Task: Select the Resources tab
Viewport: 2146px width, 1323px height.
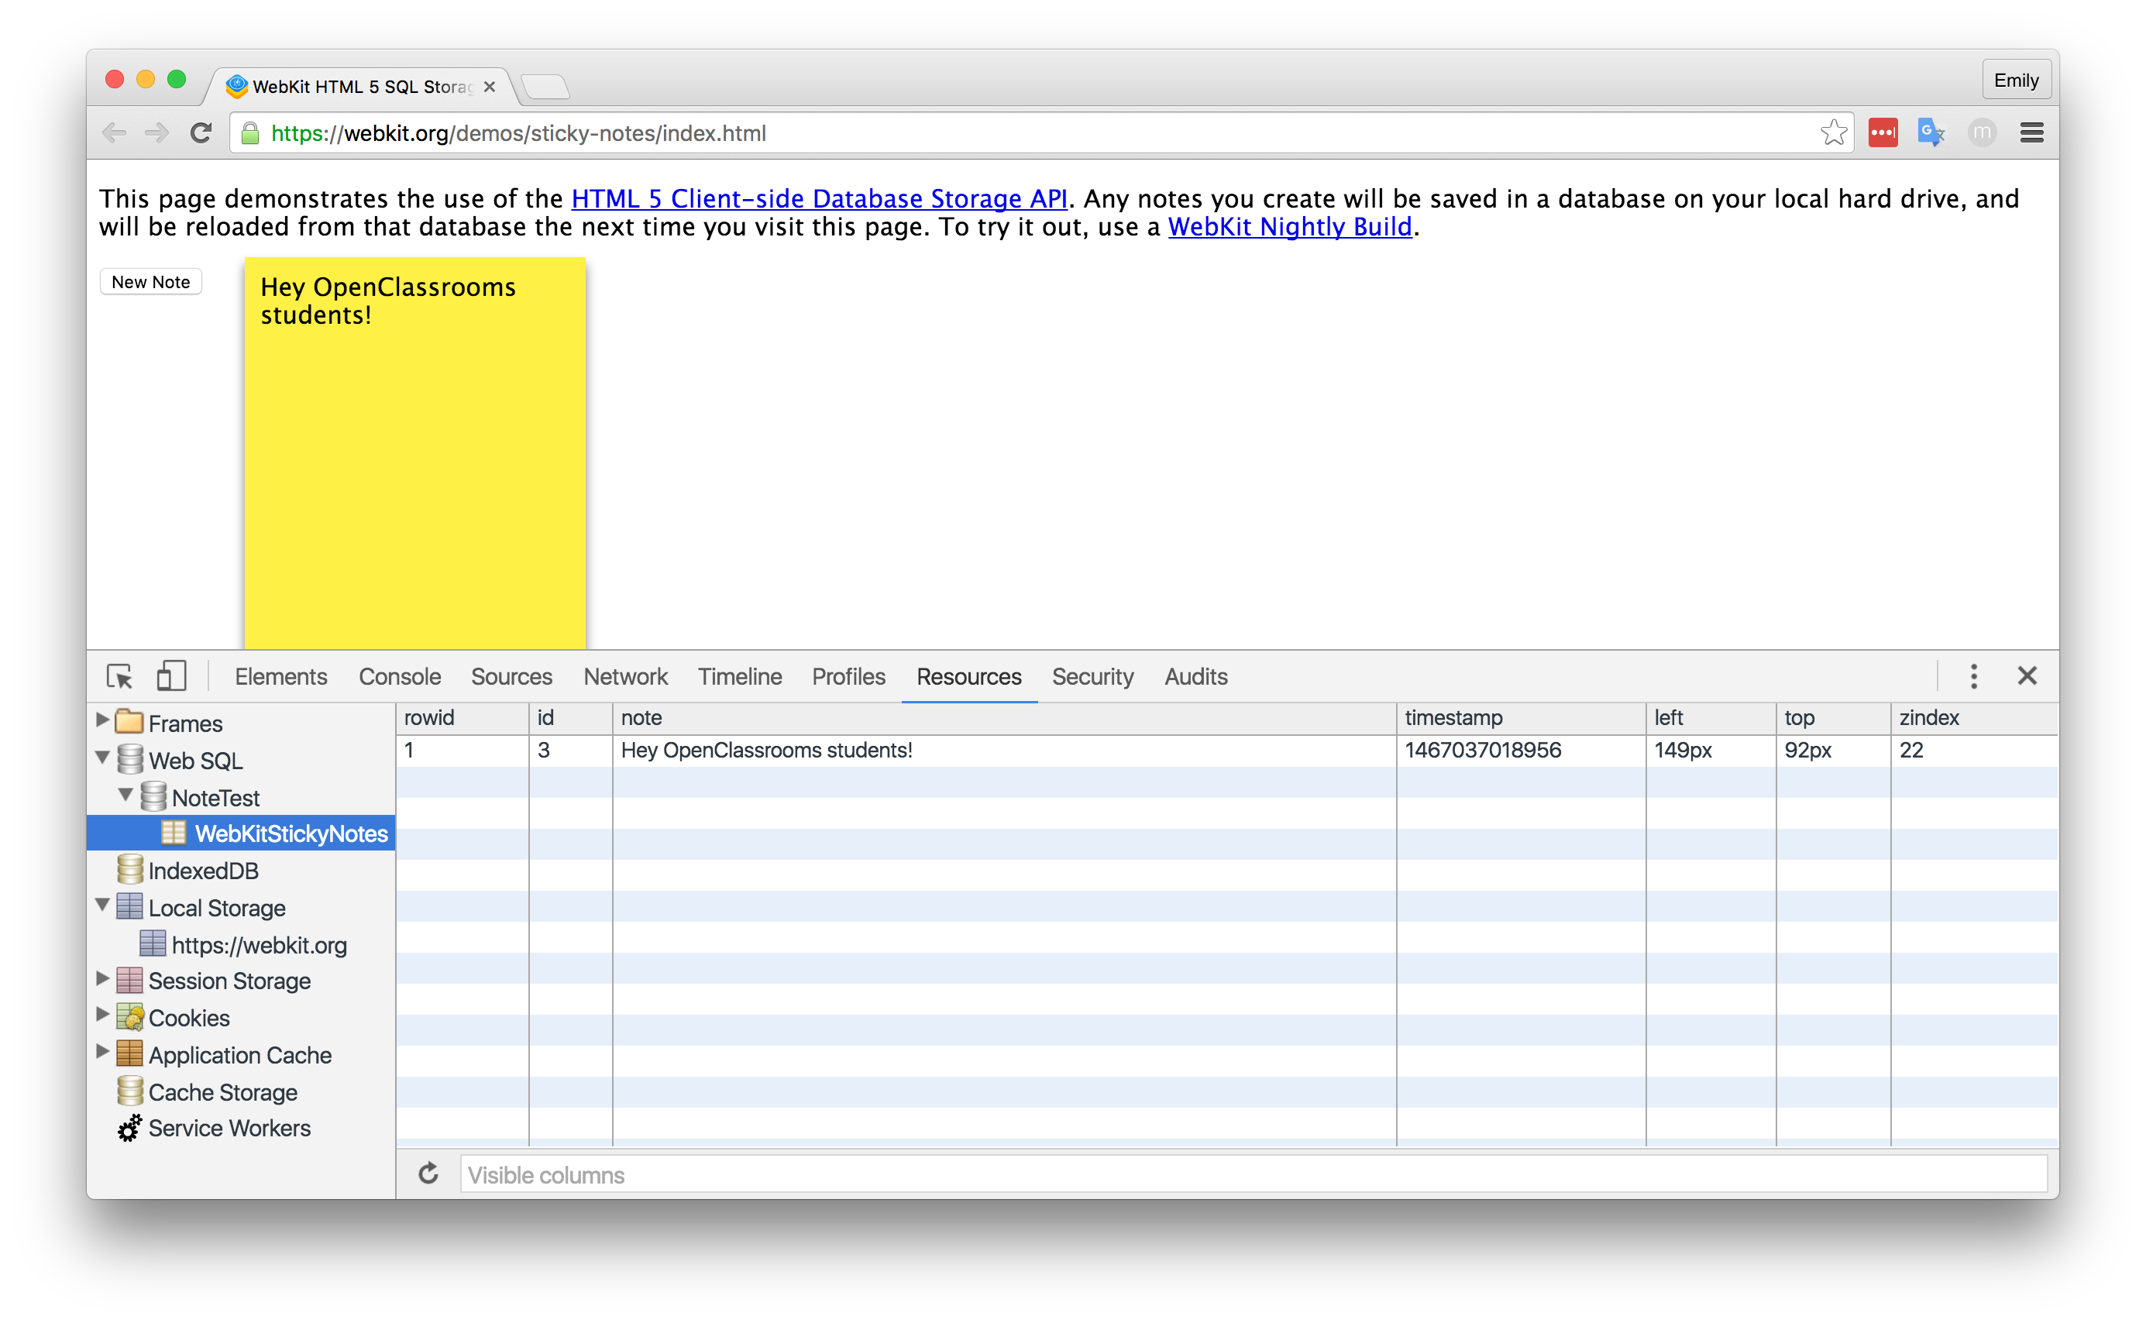Action: pyautogui.click(x=972, y=676)
